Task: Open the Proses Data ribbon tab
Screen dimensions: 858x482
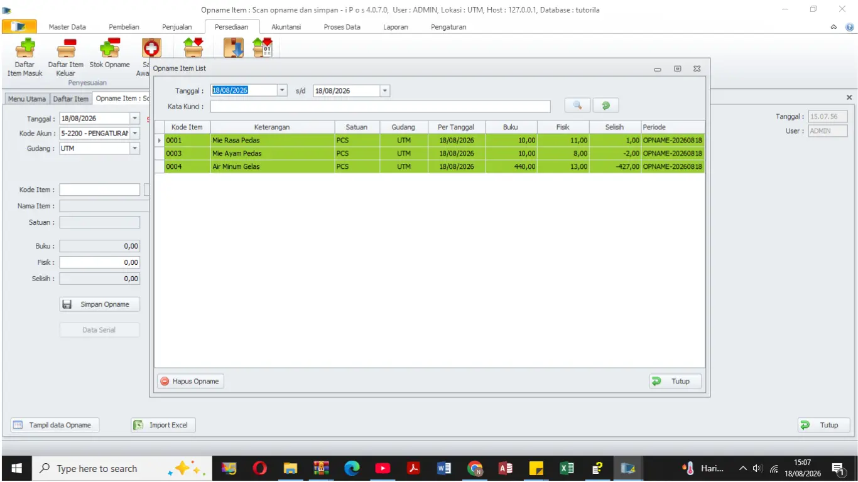Action: click(342, 27)
